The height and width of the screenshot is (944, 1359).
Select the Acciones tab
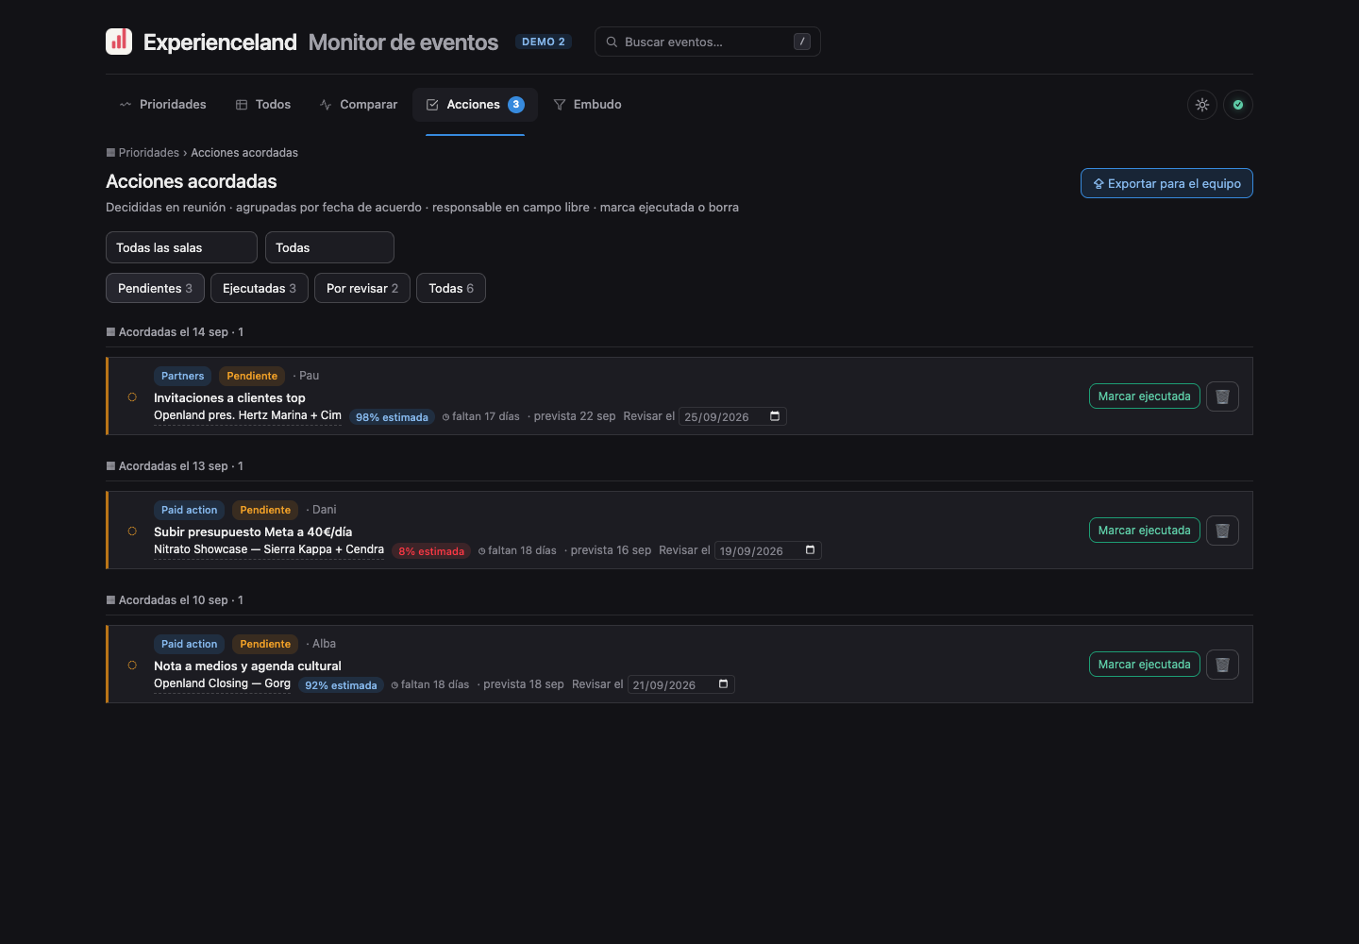[475, 105]
